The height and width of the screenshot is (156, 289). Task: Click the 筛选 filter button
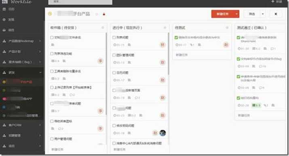pos(252,14)
